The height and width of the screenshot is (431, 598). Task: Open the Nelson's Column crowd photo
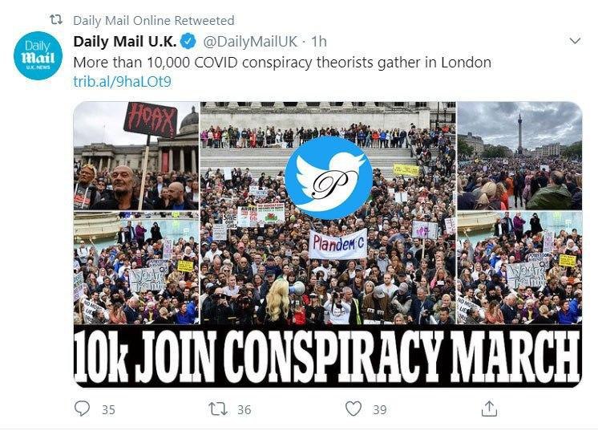point(519,156)
